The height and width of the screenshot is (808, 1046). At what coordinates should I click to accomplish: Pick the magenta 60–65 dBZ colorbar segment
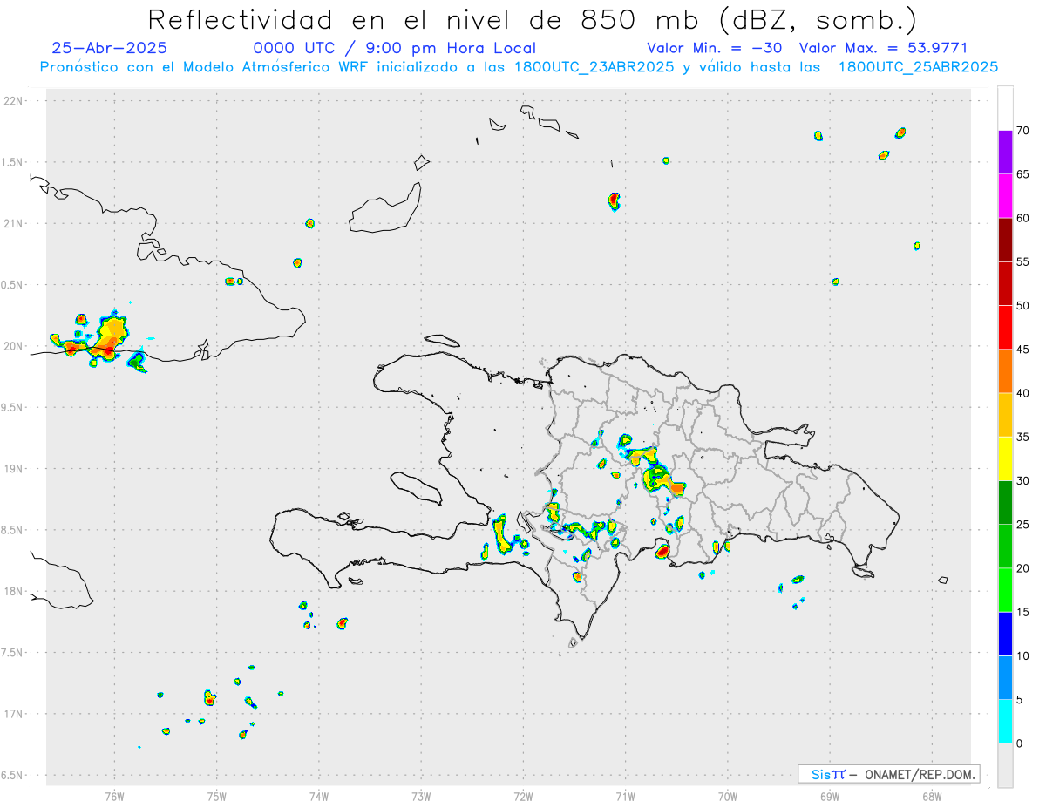coord(1005,196)
